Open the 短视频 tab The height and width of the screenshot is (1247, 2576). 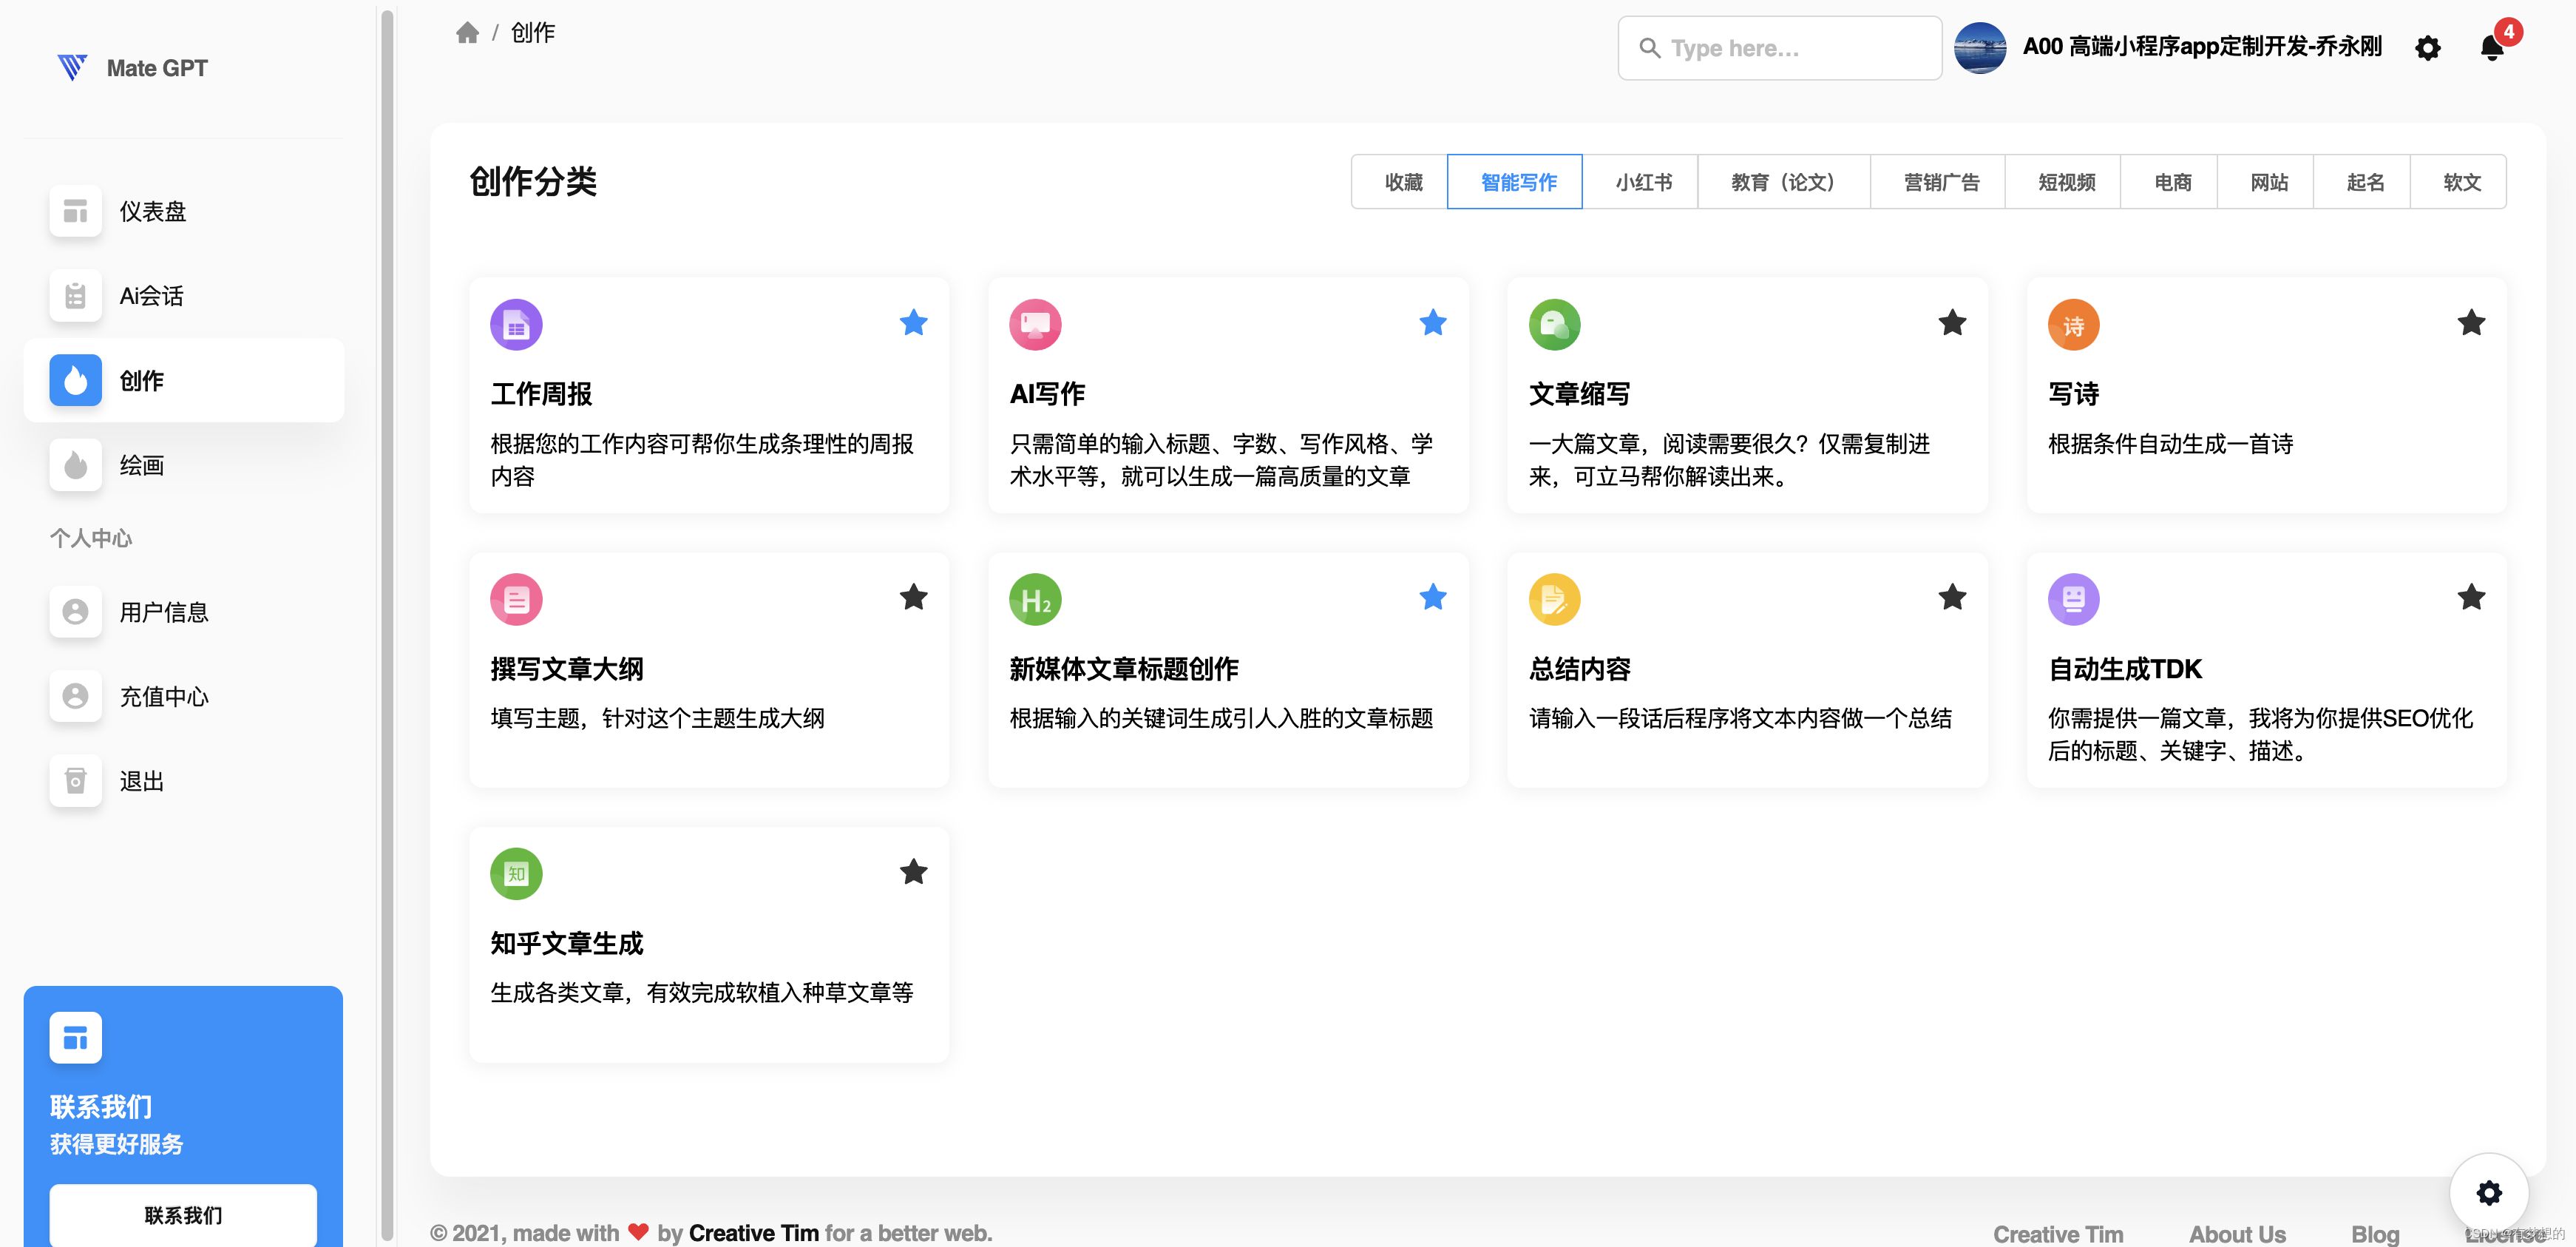tap(2063, 182)
